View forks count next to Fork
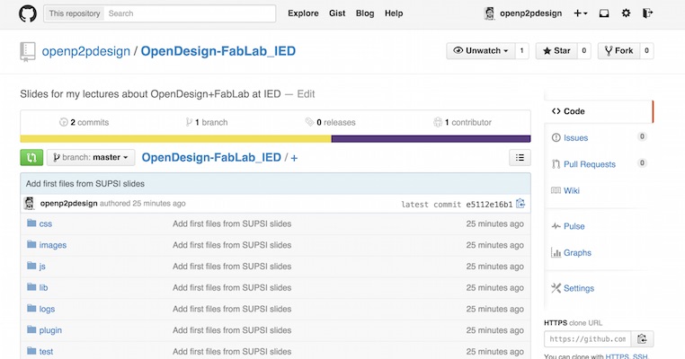 (x=646, y=51)
